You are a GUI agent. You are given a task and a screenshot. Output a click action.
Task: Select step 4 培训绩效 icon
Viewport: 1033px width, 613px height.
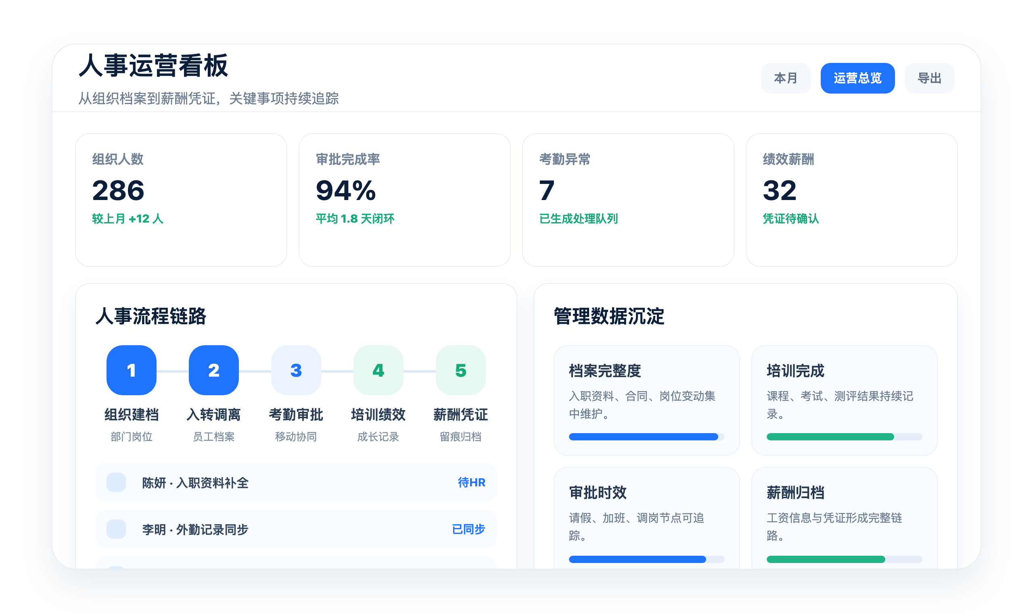[378, 370]
